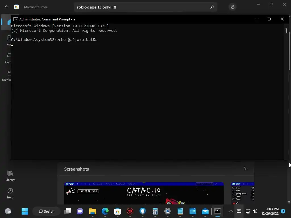
Task: Switch to Microsoft Store taskbar icon
Action: point(117,211)
